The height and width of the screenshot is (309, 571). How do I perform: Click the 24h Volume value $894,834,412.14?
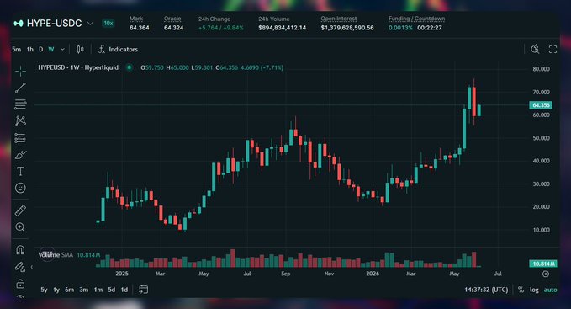point(283,28)
